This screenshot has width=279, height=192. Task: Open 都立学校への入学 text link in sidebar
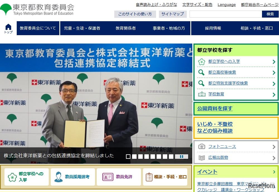click(224, 61)
